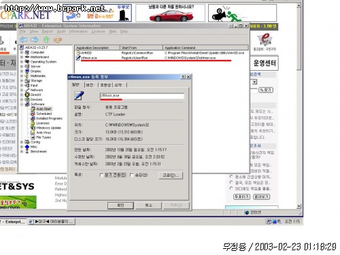Viewport: 340px width, 255px height.
Task: Click the shopping cart 'e' icon on webpage
Action: click(x=265, y=40)
